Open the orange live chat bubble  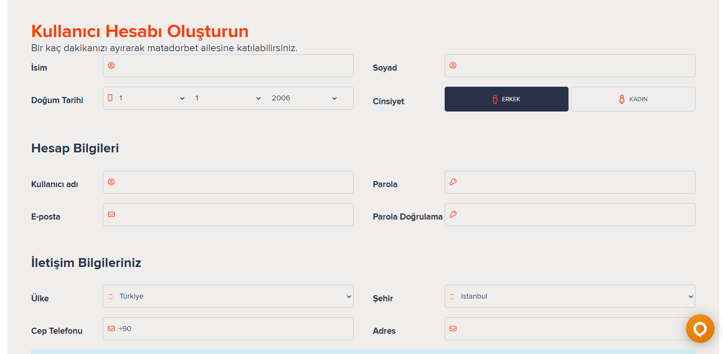click(x=700, y=328)
